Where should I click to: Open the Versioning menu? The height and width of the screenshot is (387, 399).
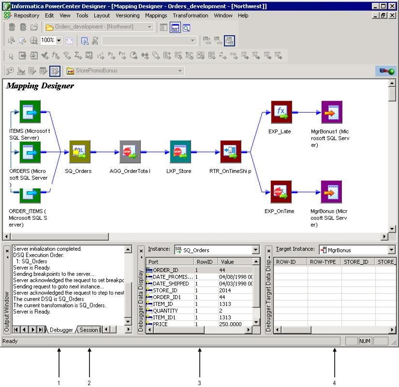tap(128, 15)
